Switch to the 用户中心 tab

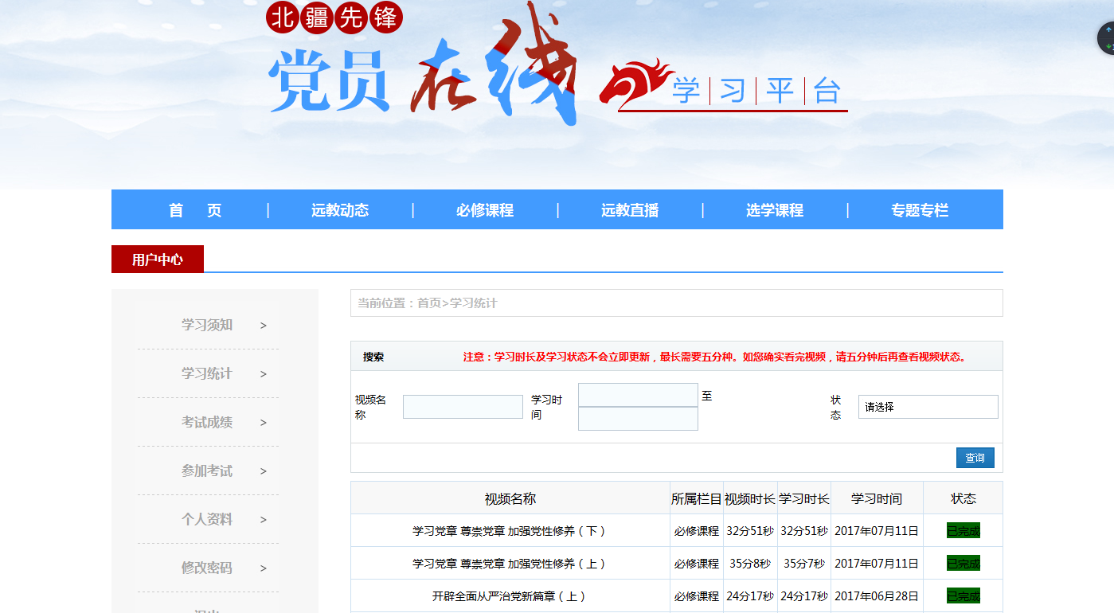pos(158,260)
